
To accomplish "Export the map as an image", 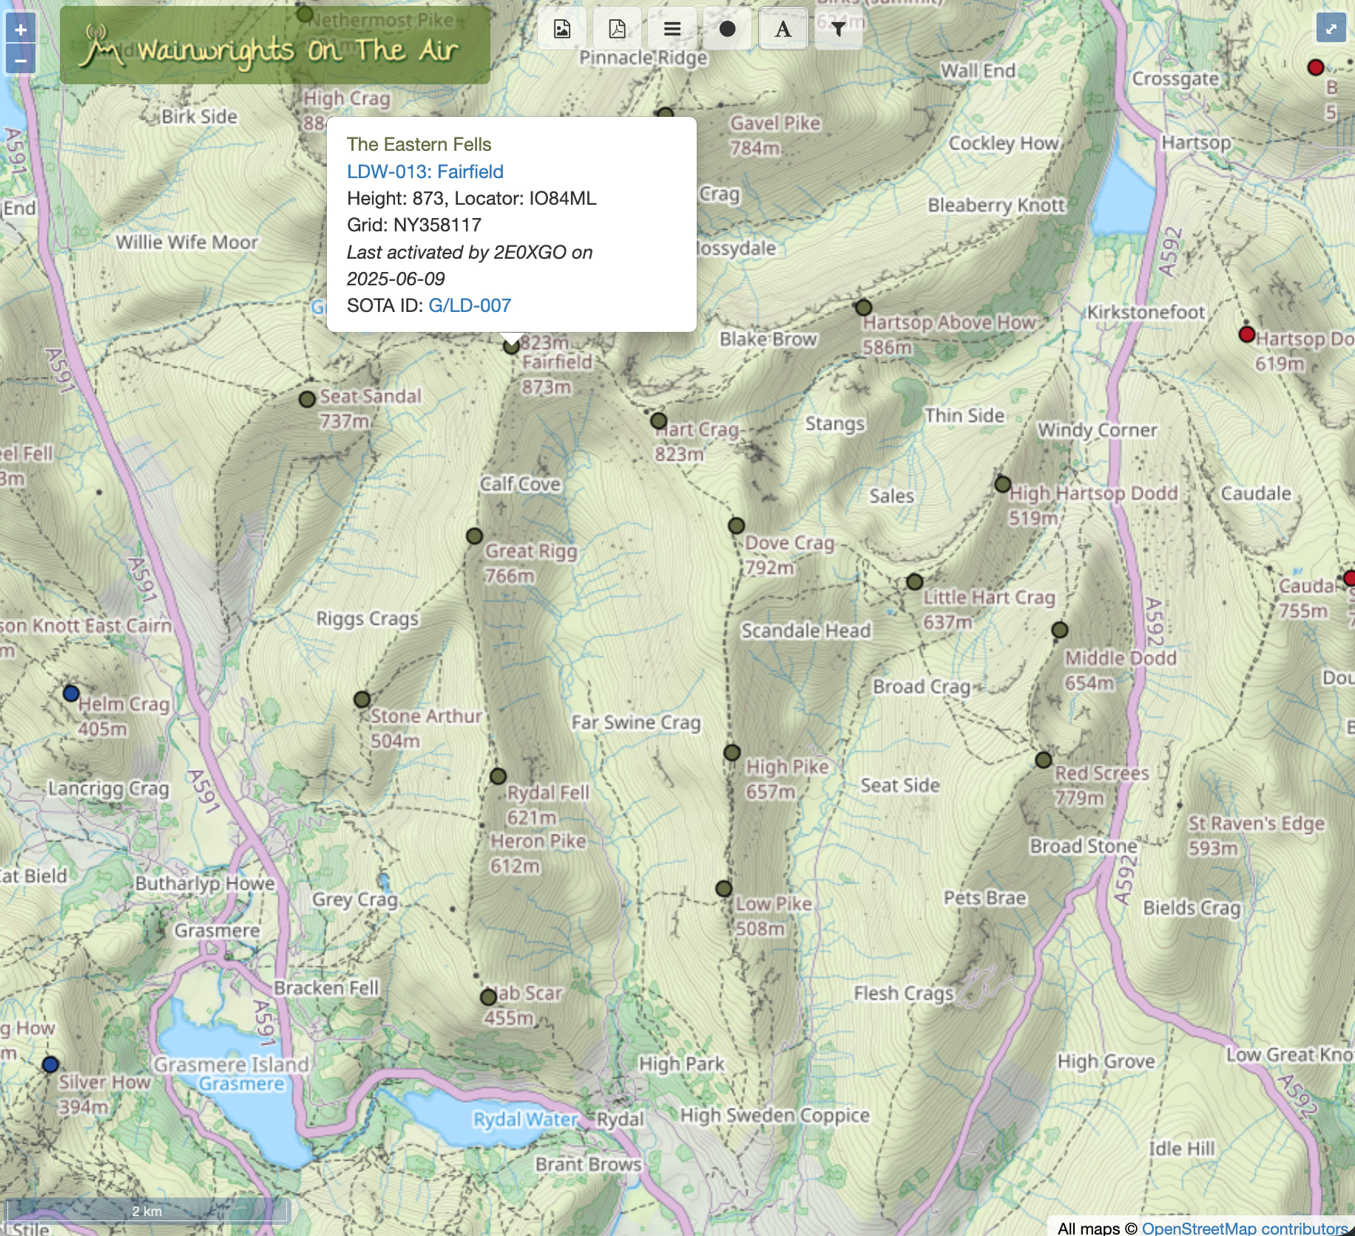I will [x=562, y=29].
